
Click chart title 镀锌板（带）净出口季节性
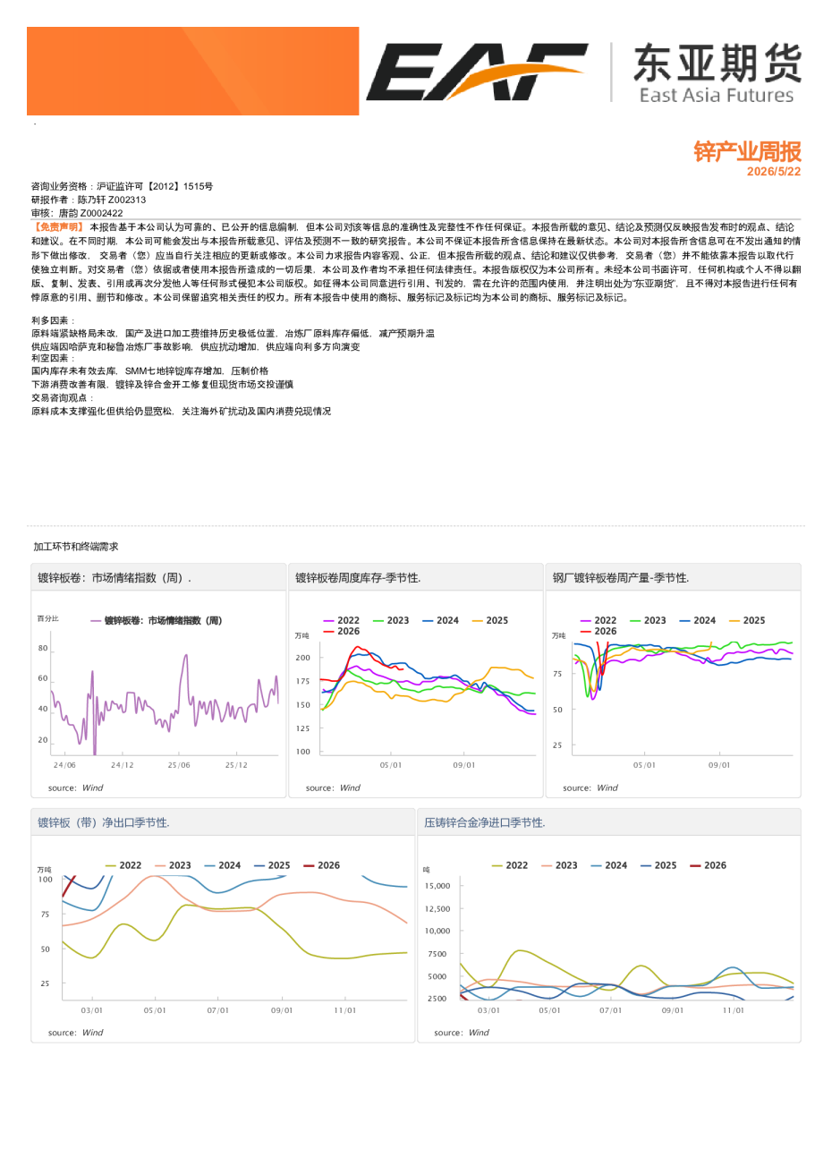click(x=104, y=822)
